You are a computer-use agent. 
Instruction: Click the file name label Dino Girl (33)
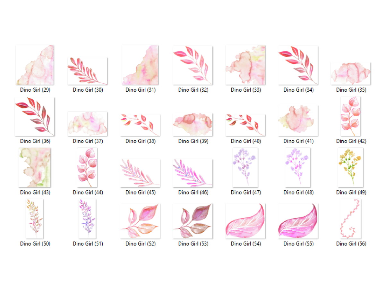246,90
